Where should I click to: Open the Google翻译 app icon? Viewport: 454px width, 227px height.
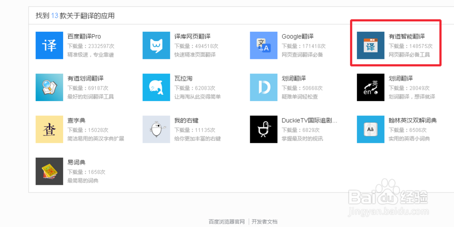point(263,45)
